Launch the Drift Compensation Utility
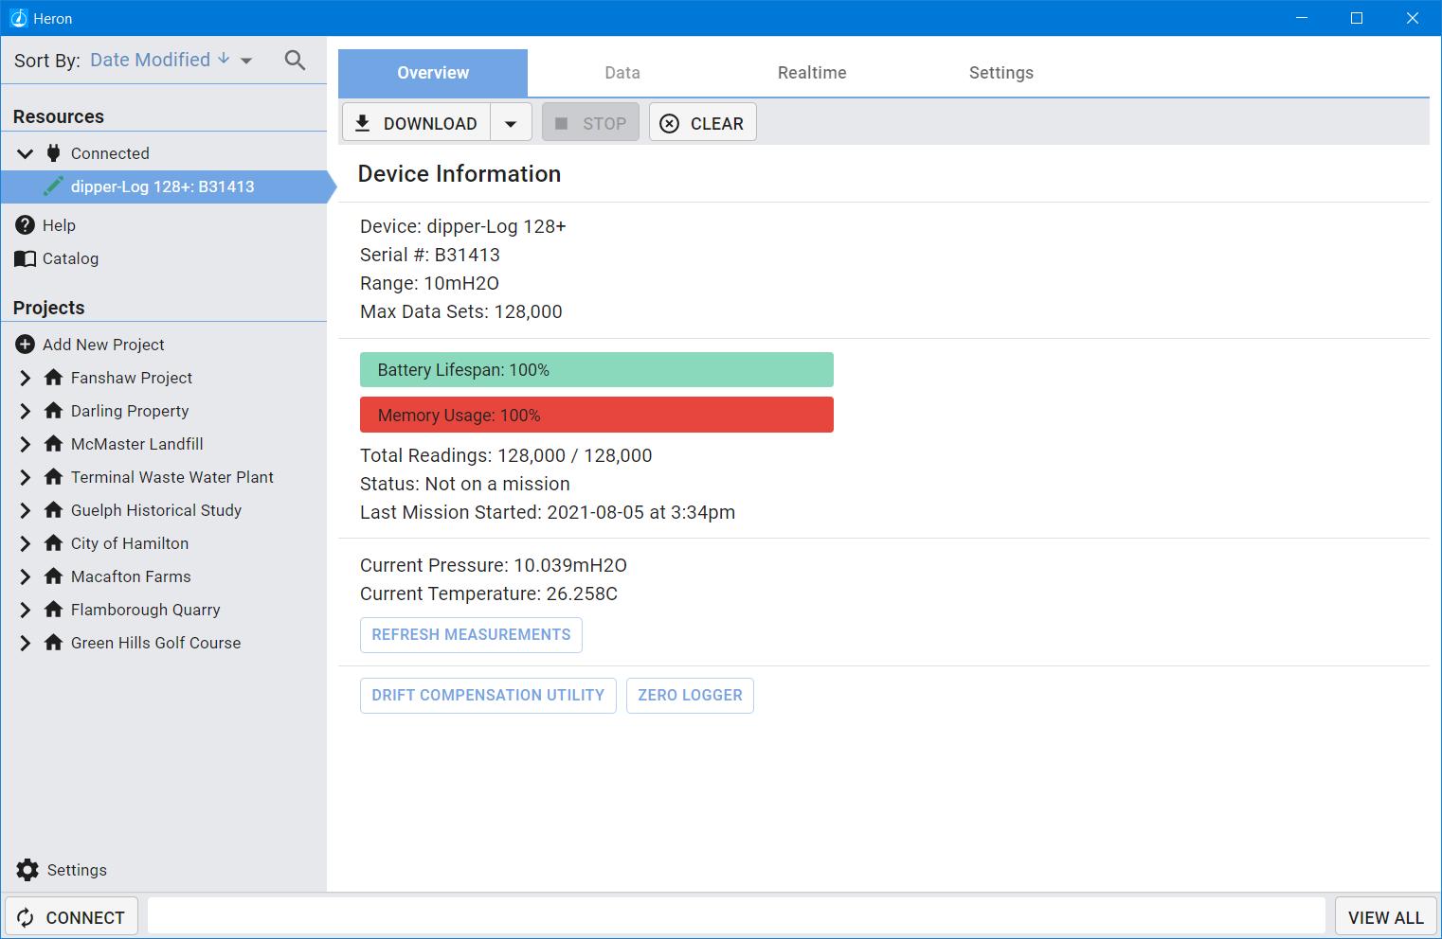This screenshot has width=1442, height=939. click(x=488, y=695)
